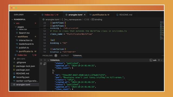The width and height of the screenshot is (173, 97).
Task: Open the .dev.vars file
Action: pyautogui.click(x=21, y=59)
